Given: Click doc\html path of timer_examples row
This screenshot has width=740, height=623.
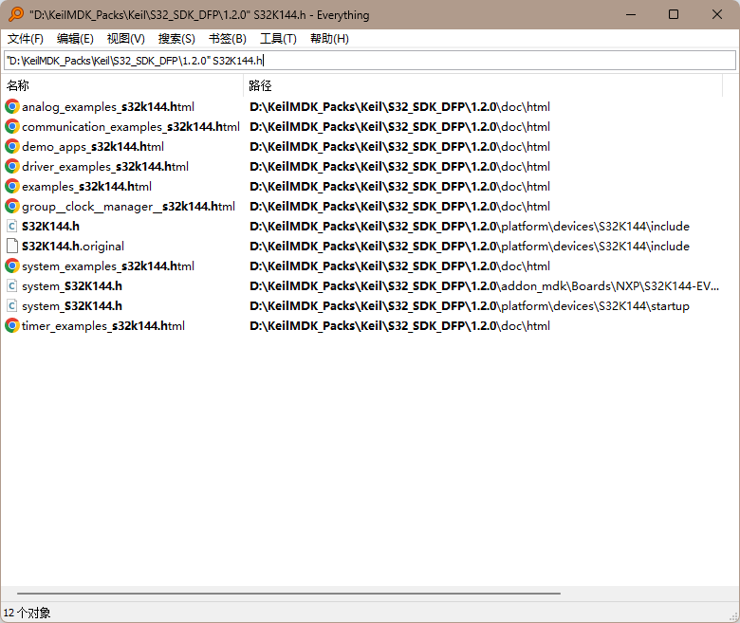Looking at the screenshot, I should point(399,326).
